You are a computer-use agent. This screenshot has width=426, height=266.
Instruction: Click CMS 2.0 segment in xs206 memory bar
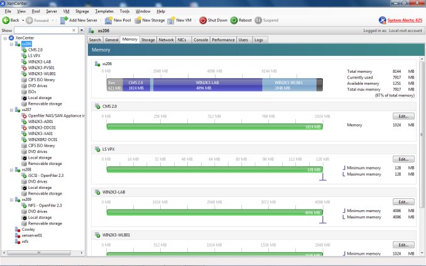(x=136, y=85)
